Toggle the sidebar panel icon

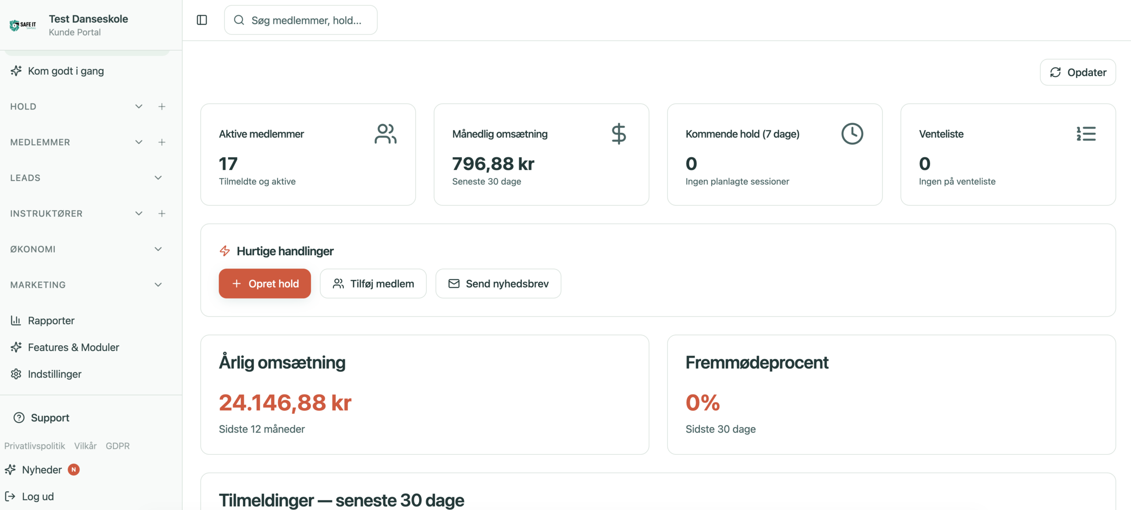202,20
